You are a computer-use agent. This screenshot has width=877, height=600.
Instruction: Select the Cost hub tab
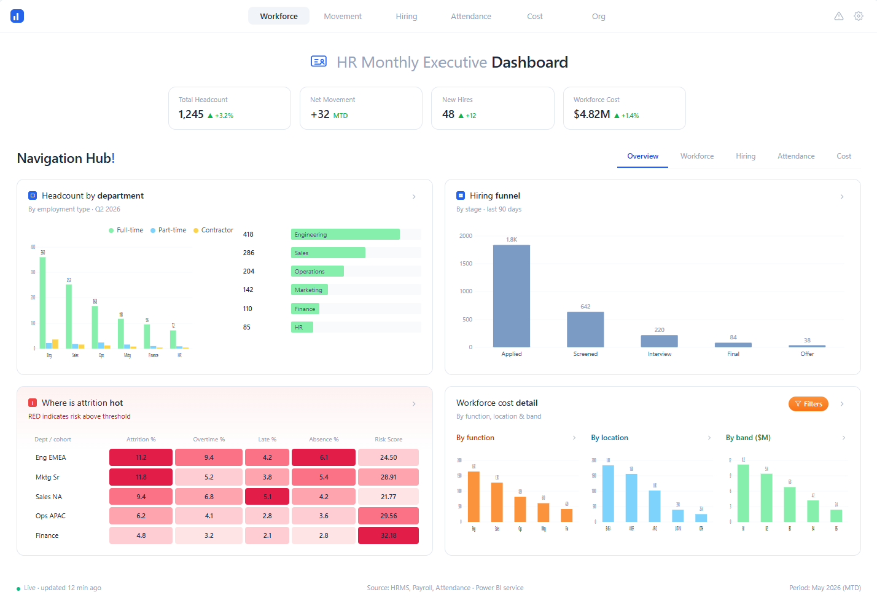(844, 156)
